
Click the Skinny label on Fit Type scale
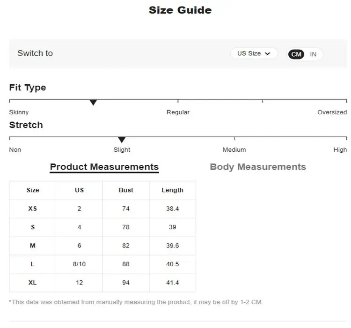(19, 112)
